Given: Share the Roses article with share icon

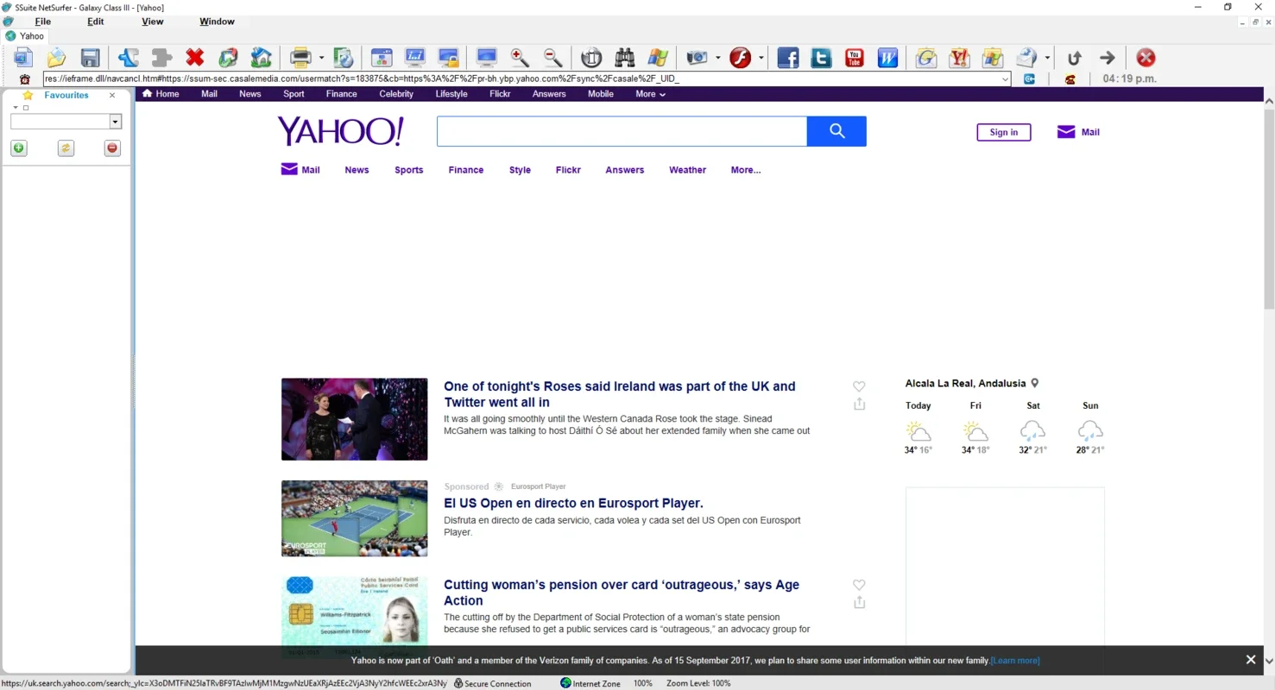Looking at the screenshot, I should click(x=859, y=404).
